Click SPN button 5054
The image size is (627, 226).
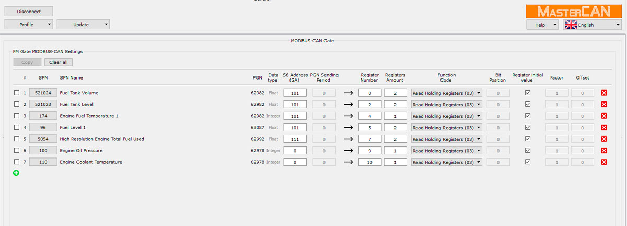(43, 139)
